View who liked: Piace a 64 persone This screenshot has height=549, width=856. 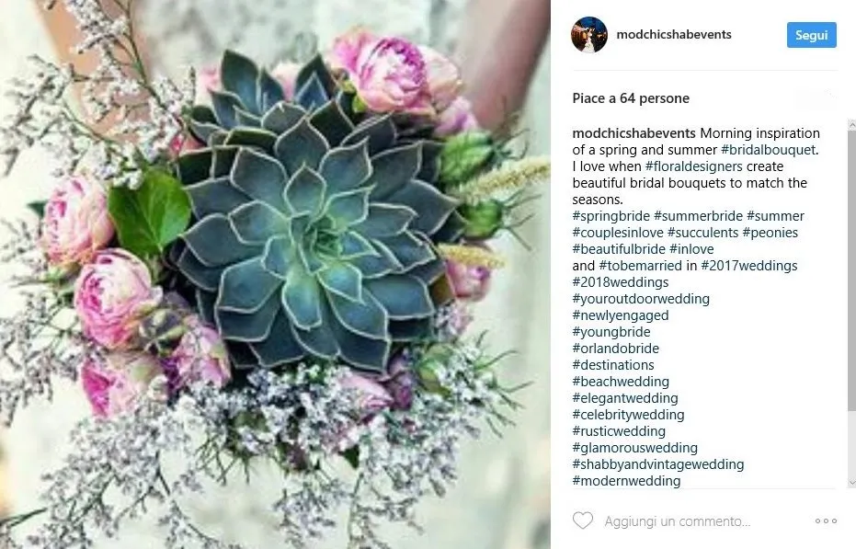tap(631, 98)
